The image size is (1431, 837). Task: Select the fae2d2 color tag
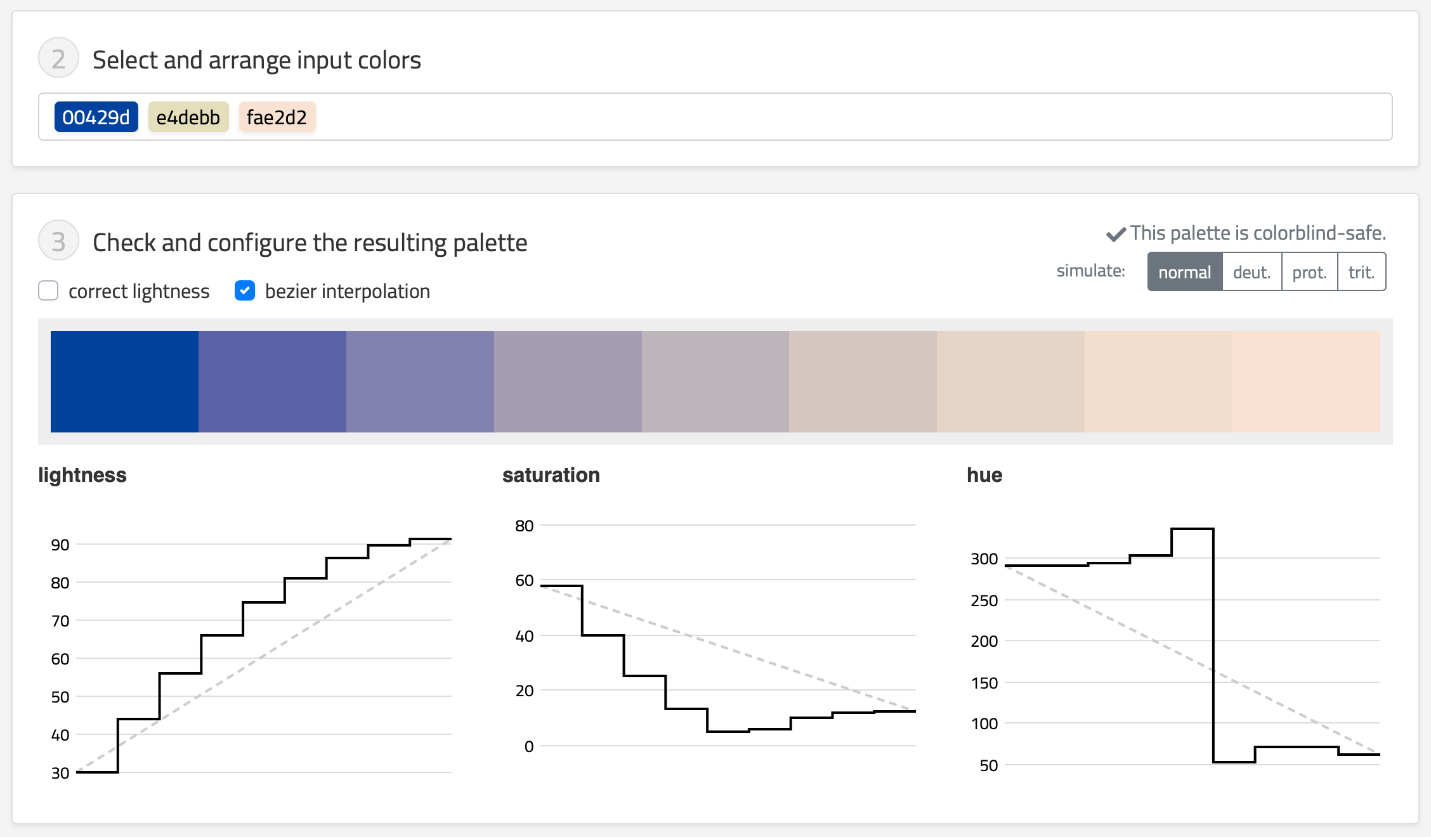tap(277, 117)
